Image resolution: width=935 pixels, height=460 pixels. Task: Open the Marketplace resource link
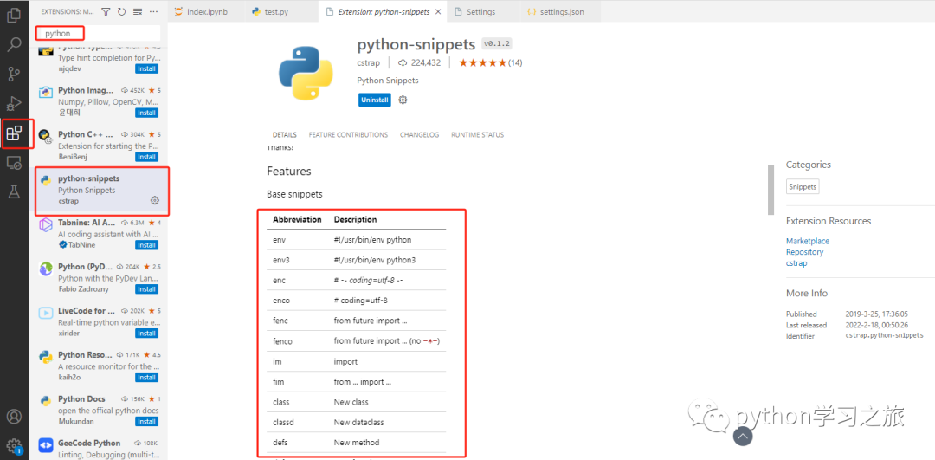pos(808,241)
